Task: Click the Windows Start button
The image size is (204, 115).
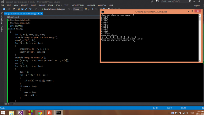Action: (x=3, y=112)
